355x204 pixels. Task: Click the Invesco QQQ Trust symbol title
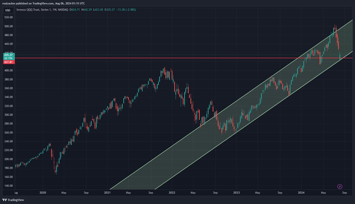(33, 10)
